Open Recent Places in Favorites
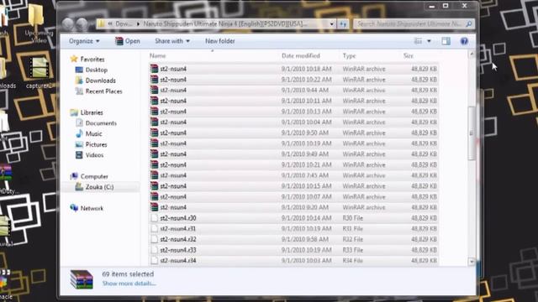The image size is (538, 302). pos(103,91)
